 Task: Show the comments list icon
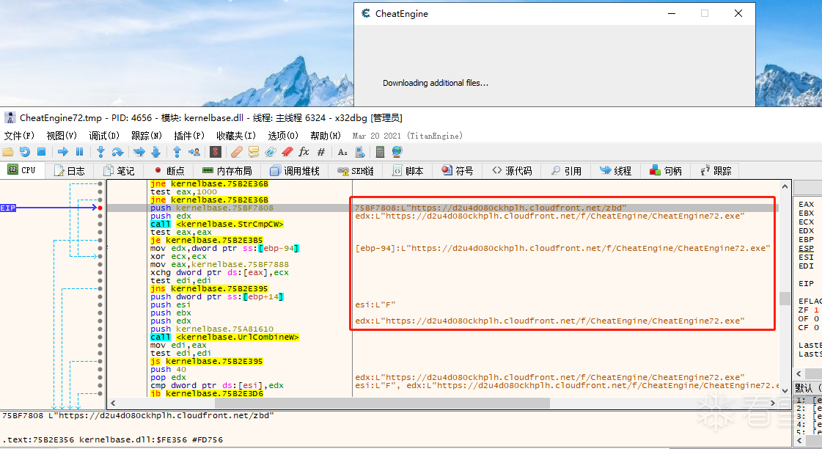[x=253, y=152]
